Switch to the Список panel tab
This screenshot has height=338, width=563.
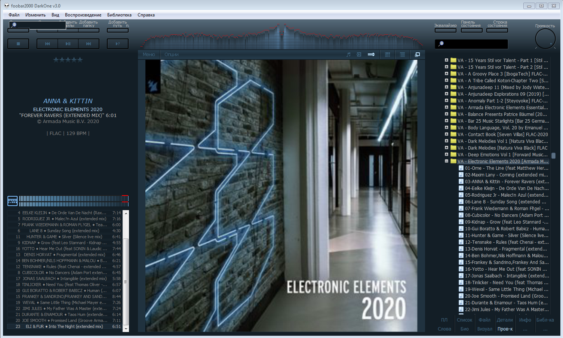[x=465, y=320]
